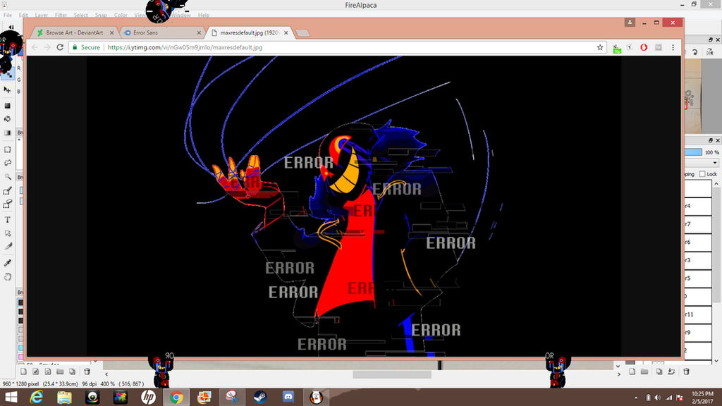
Task: Add a layer folder in Layers panel
Action: point(644,371)
